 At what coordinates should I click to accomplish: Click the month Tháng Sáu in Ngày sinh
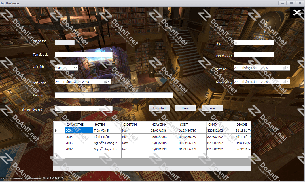coord(70,82)
